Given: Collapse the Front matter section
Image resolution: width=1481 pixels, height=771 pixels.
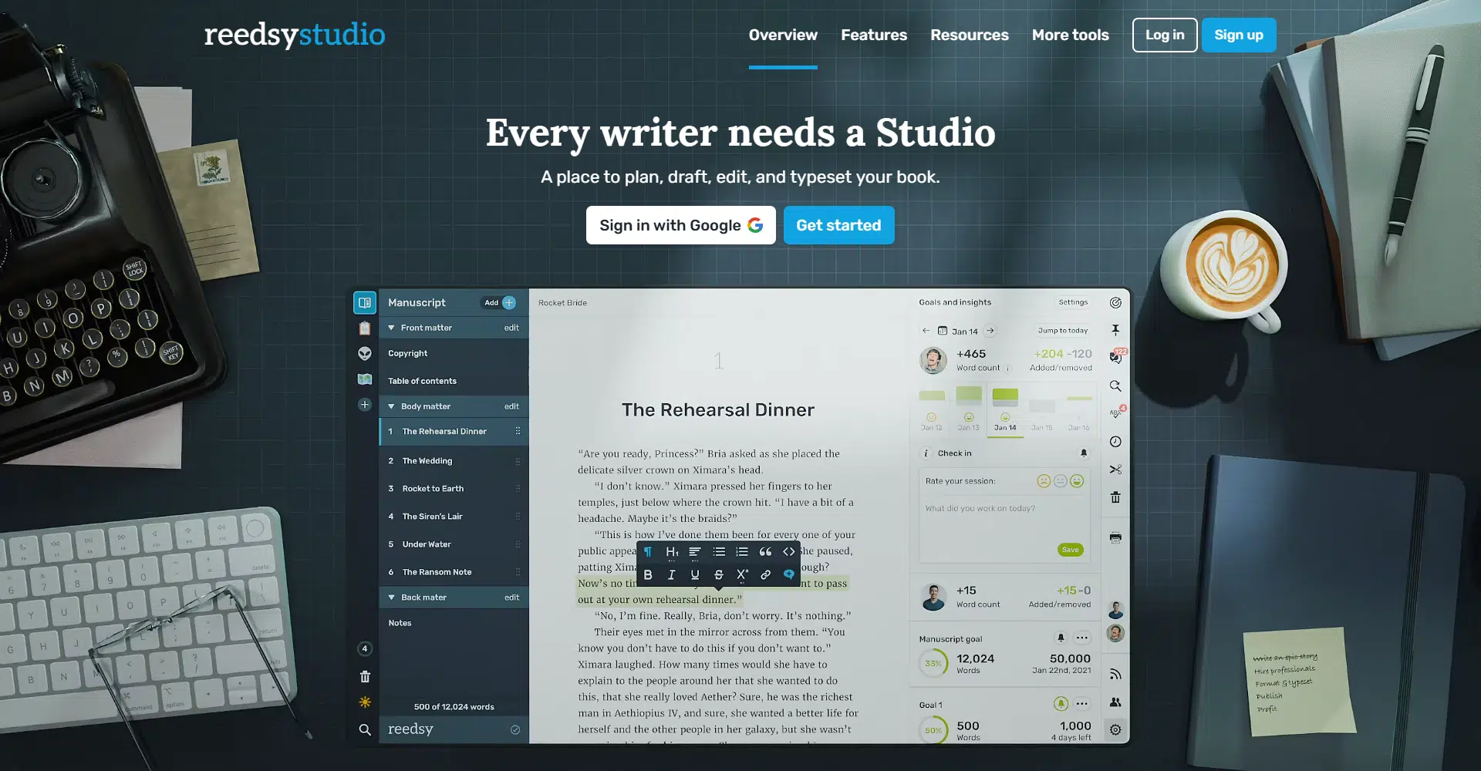Looking at the screenshot, I should point(392,328).
